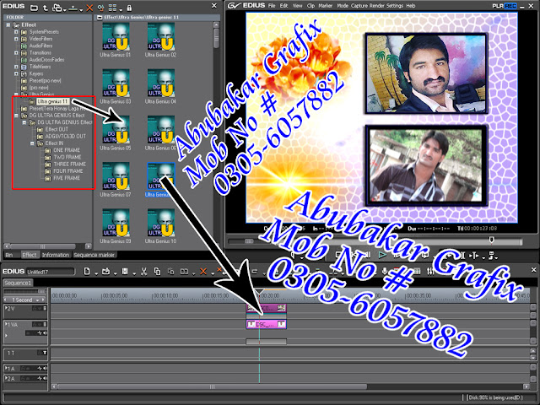This screenshot has width=540, height=405.
Task: Toggle the waveform button on the 1 A track
Action: 40,369
